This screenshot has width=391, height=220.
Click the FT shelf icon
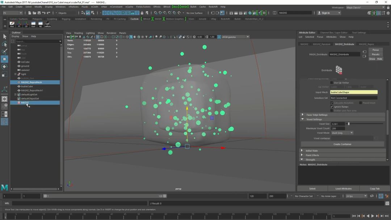pos(19,24)
